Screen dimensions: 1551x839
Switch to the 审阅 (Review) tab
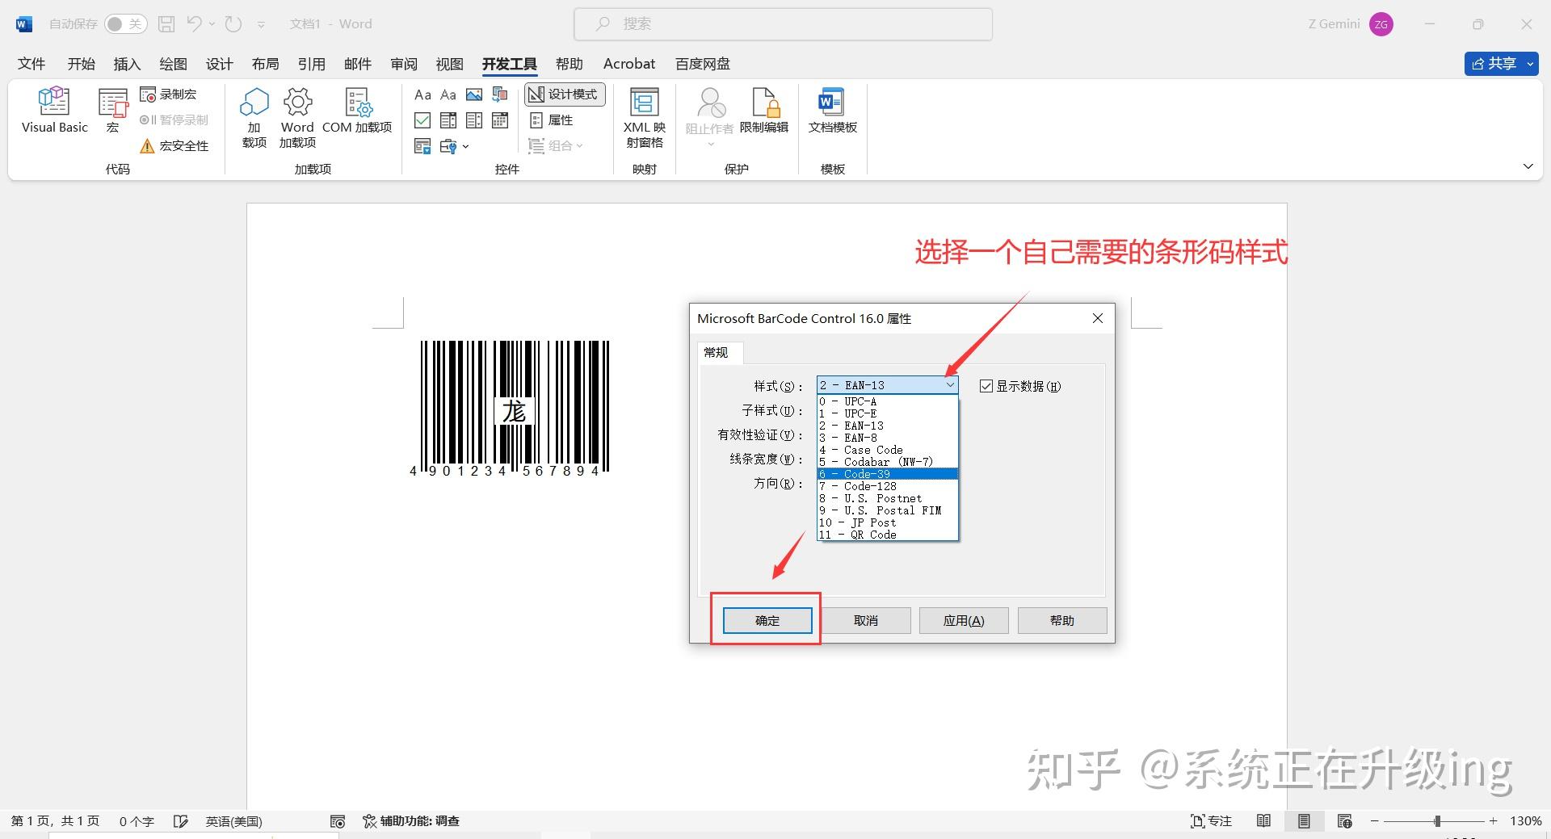click(404, 64)
